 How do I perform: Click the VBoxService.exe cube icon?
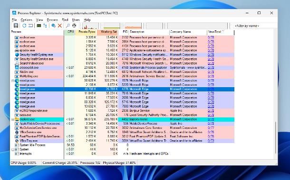[17, 132]
